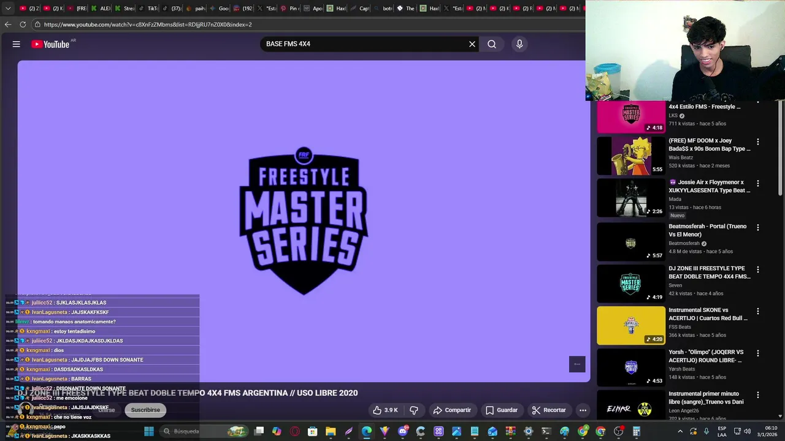Screen dimensions: 785x441
Task: Start voice search with the microphone
Action: tap(519, 44)
